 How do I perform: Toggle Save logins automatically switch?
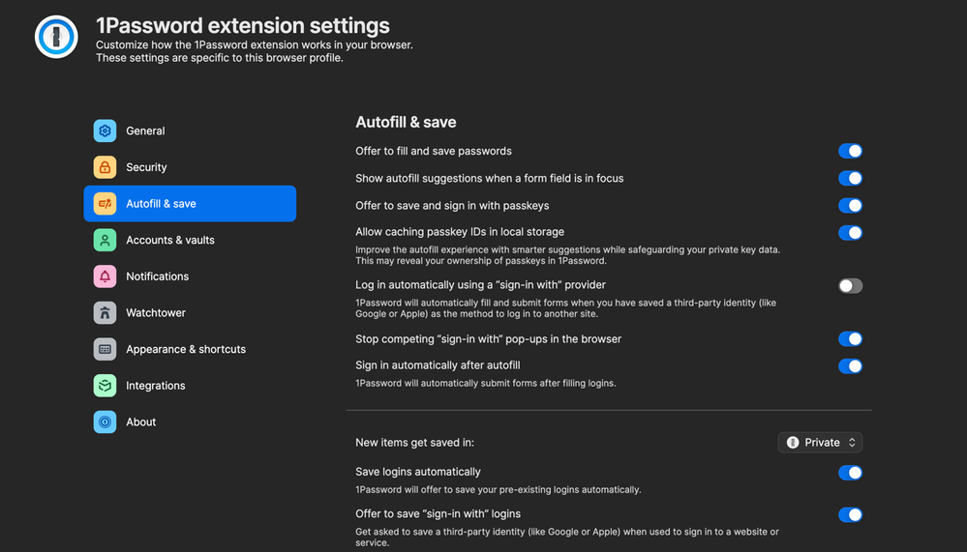point(850,473)
